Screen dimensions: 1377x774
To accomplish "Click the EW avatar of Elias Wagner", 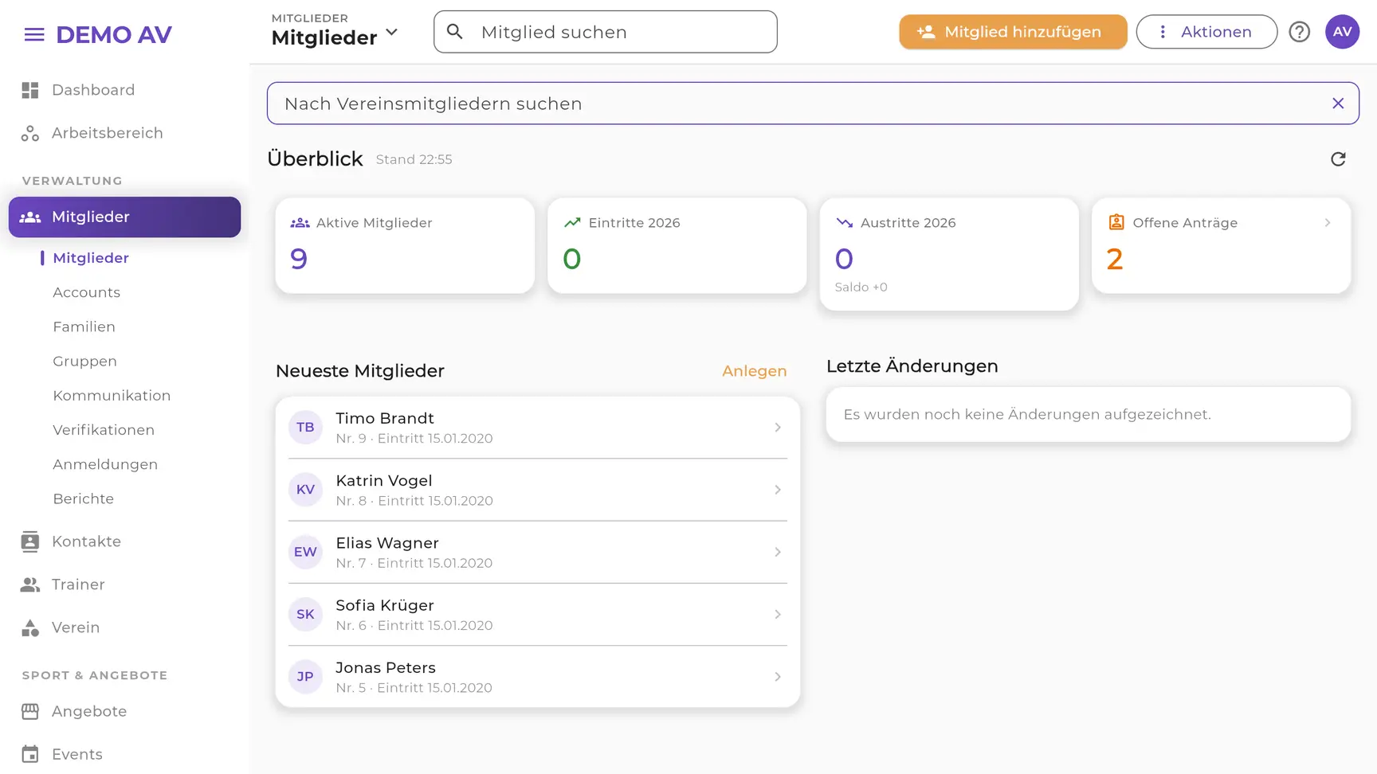I will click(305, 552).
